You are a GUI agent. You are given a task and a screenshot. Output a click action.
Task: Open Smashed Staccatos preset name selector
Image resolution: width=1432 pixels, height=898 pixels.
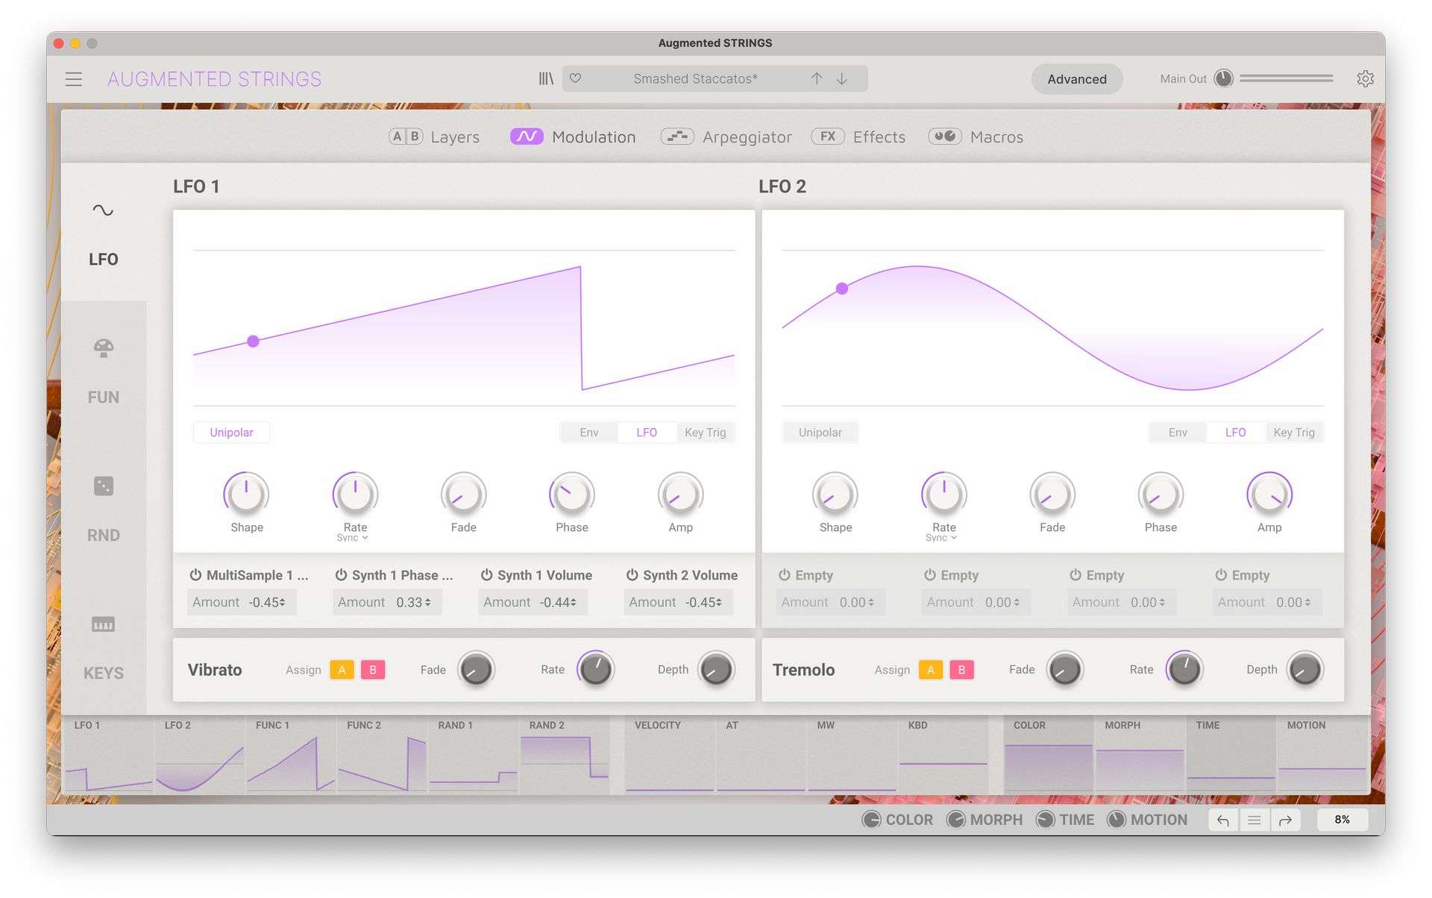click(x=695, y=78)
